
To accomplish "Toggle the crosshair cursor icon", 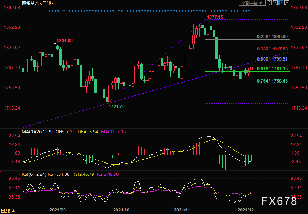I will pyautogui.click(x=269, y=3).
